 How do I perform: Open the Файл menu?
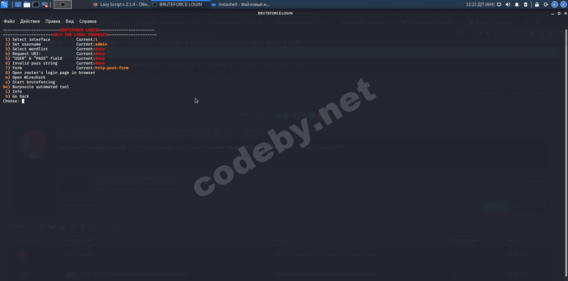(x=9, y=21)
